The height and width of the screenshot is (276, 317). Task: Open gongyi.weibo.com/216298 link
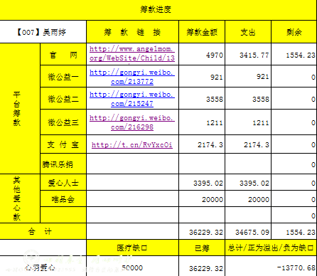pyautogui.click(x=132, y=122)
